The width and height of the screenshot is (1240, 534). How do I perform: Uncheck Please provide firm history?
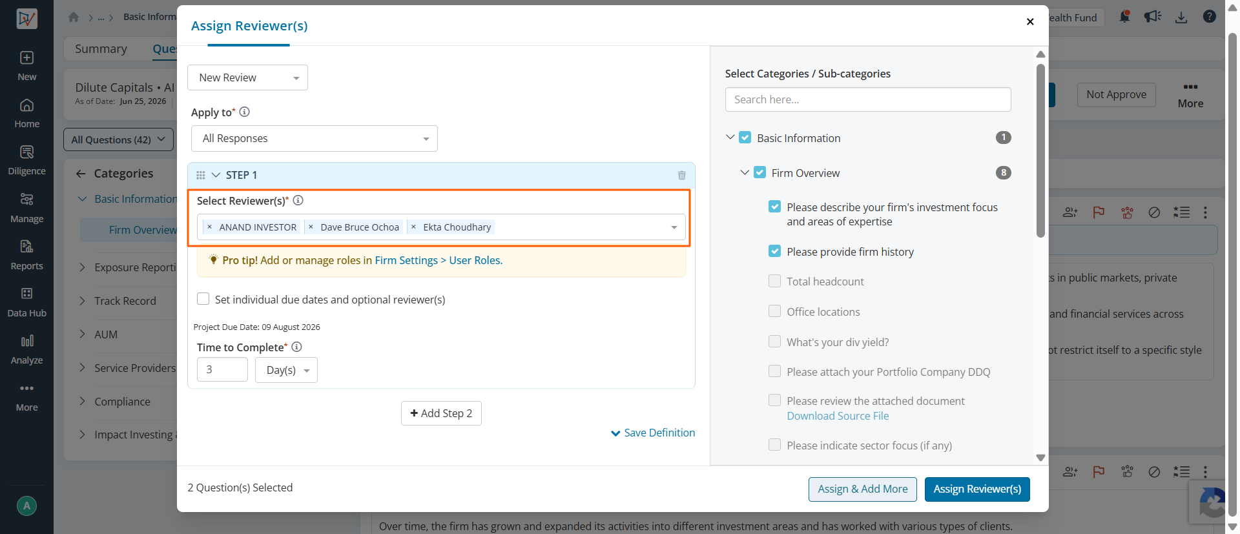tap(774, 251)
